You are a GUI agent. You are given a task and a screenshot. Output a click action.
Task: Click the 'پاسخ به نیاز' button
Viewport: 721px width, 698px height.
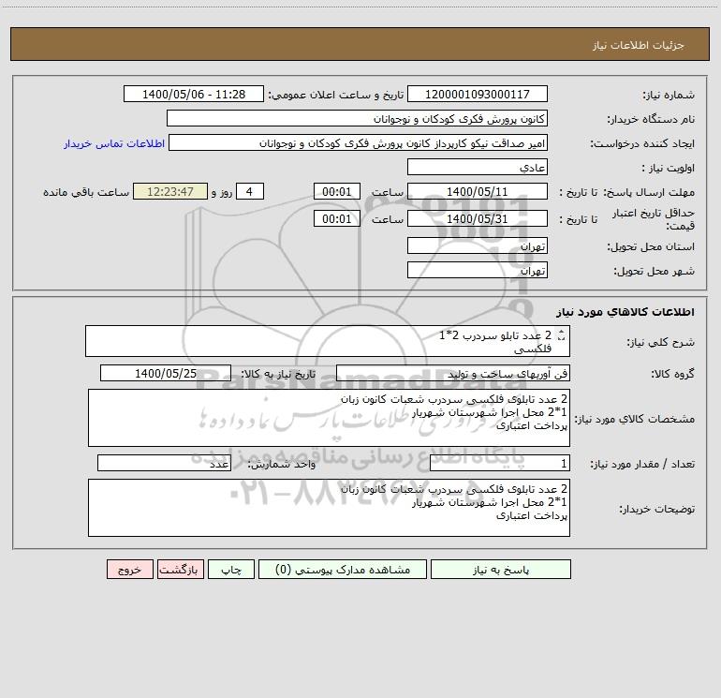[500, 570]
